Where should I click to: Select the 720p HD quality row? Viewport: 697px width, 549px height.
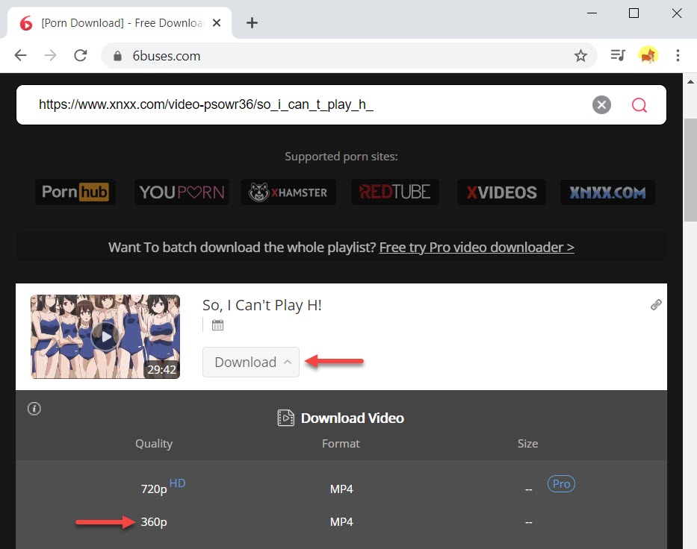click(341, 488)
